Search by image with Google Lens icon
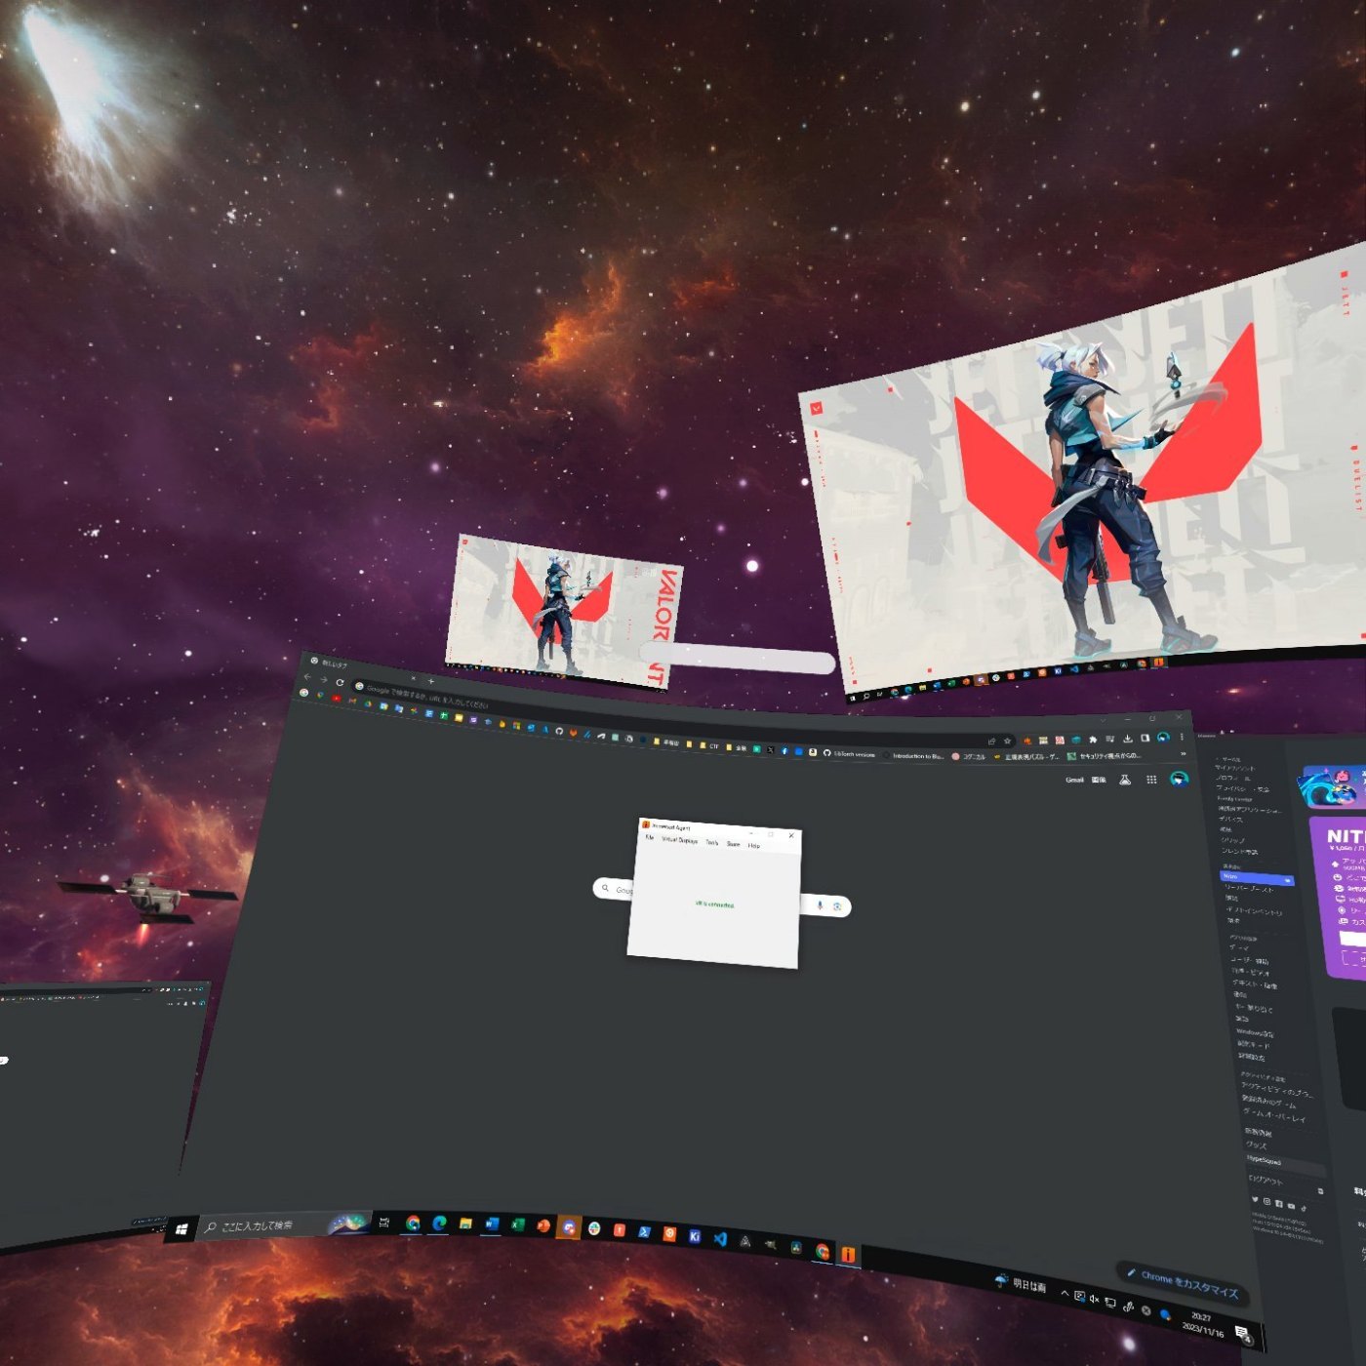The width and height of the screenshot is (1366, 1366). [837, 906]
